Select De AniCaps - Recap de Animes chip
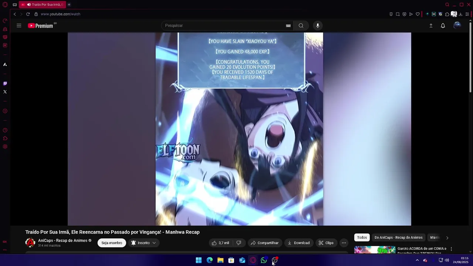Image resolution: width=473 pixels, height=266 pixels. click(398, 238)
